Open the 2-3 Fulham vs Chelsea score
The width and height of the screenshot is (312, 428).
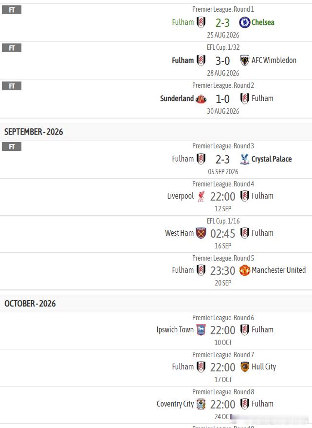[222, 23]
